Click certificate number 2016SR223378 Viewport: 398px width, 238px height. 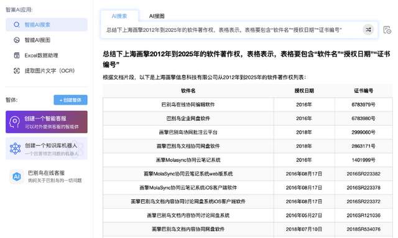[363, 188]
